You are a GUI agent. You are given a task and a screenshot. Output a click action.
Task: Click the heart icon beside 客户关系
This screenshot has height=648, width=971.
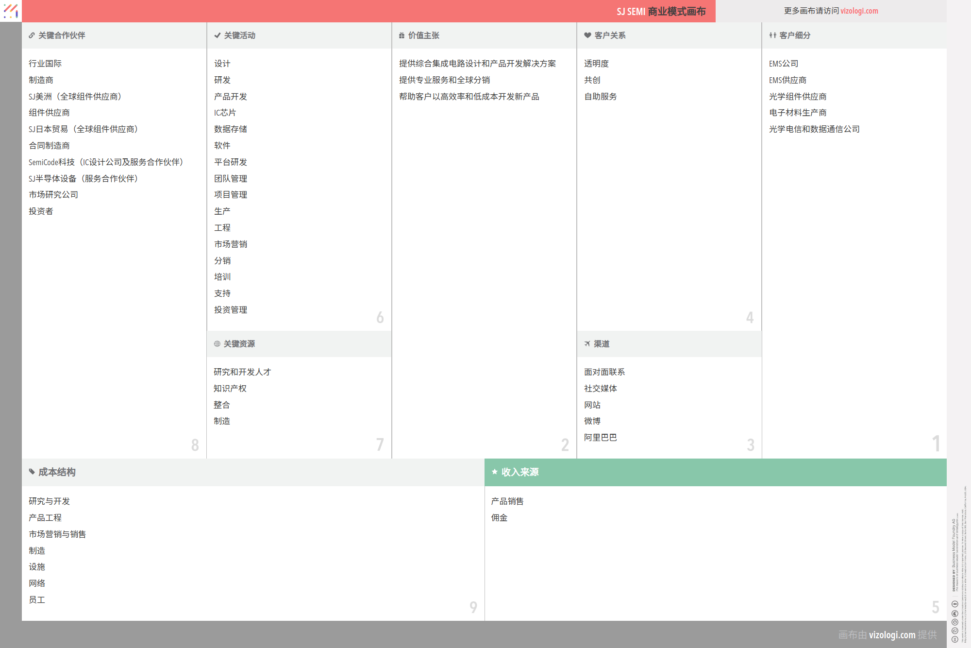pyautogui.click(x=587, y=35)
